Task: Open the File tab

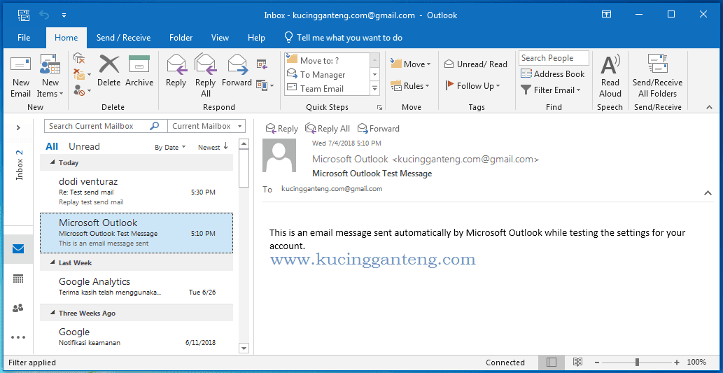Action: click(x=24, y=38)
